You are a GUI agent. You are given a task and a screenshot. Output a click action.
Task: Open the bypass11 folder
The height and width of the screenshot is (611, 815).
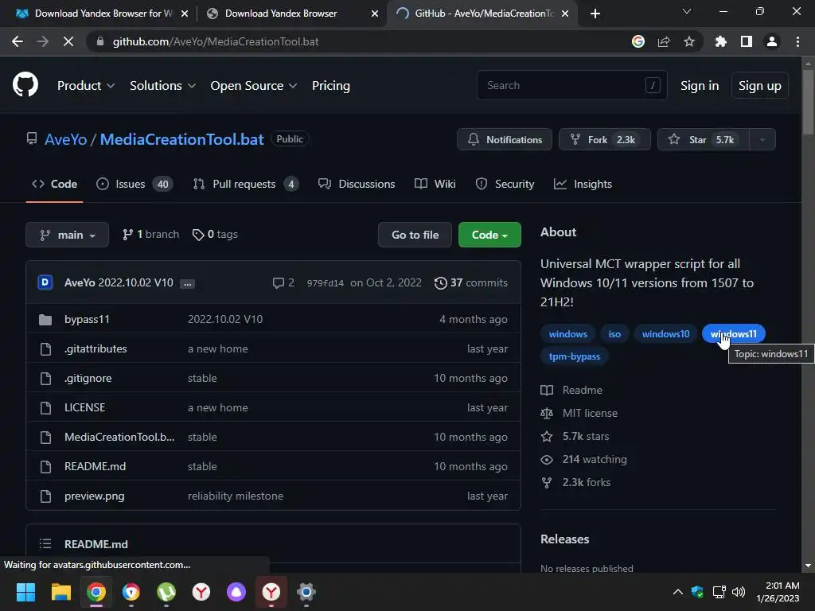point(87,319)
